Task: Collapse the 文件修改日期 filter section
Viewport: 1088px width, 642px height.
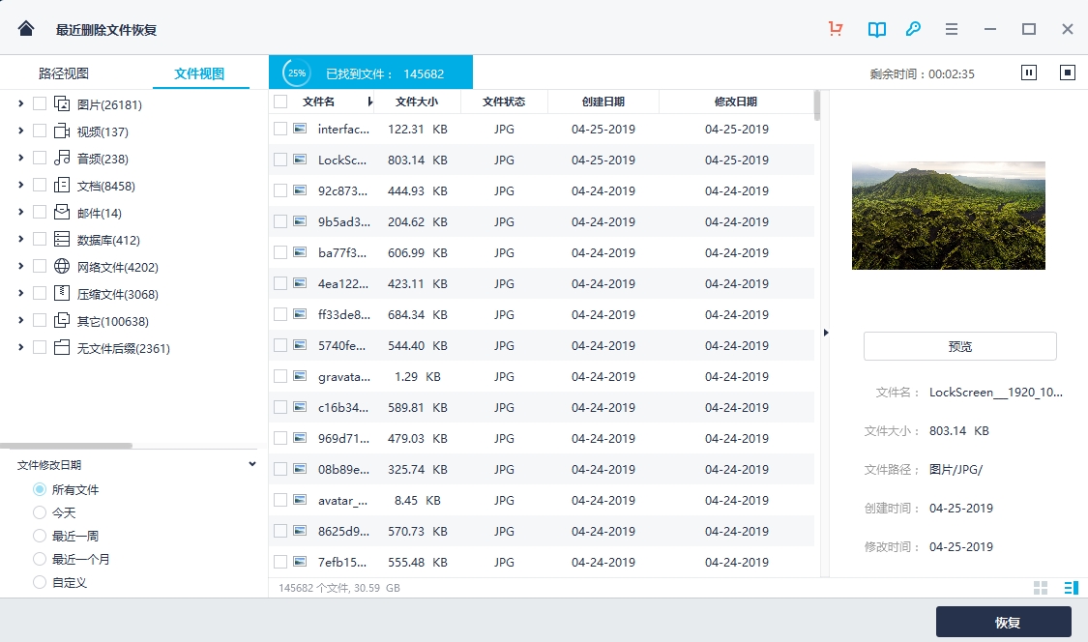Action: click(251, 464)
